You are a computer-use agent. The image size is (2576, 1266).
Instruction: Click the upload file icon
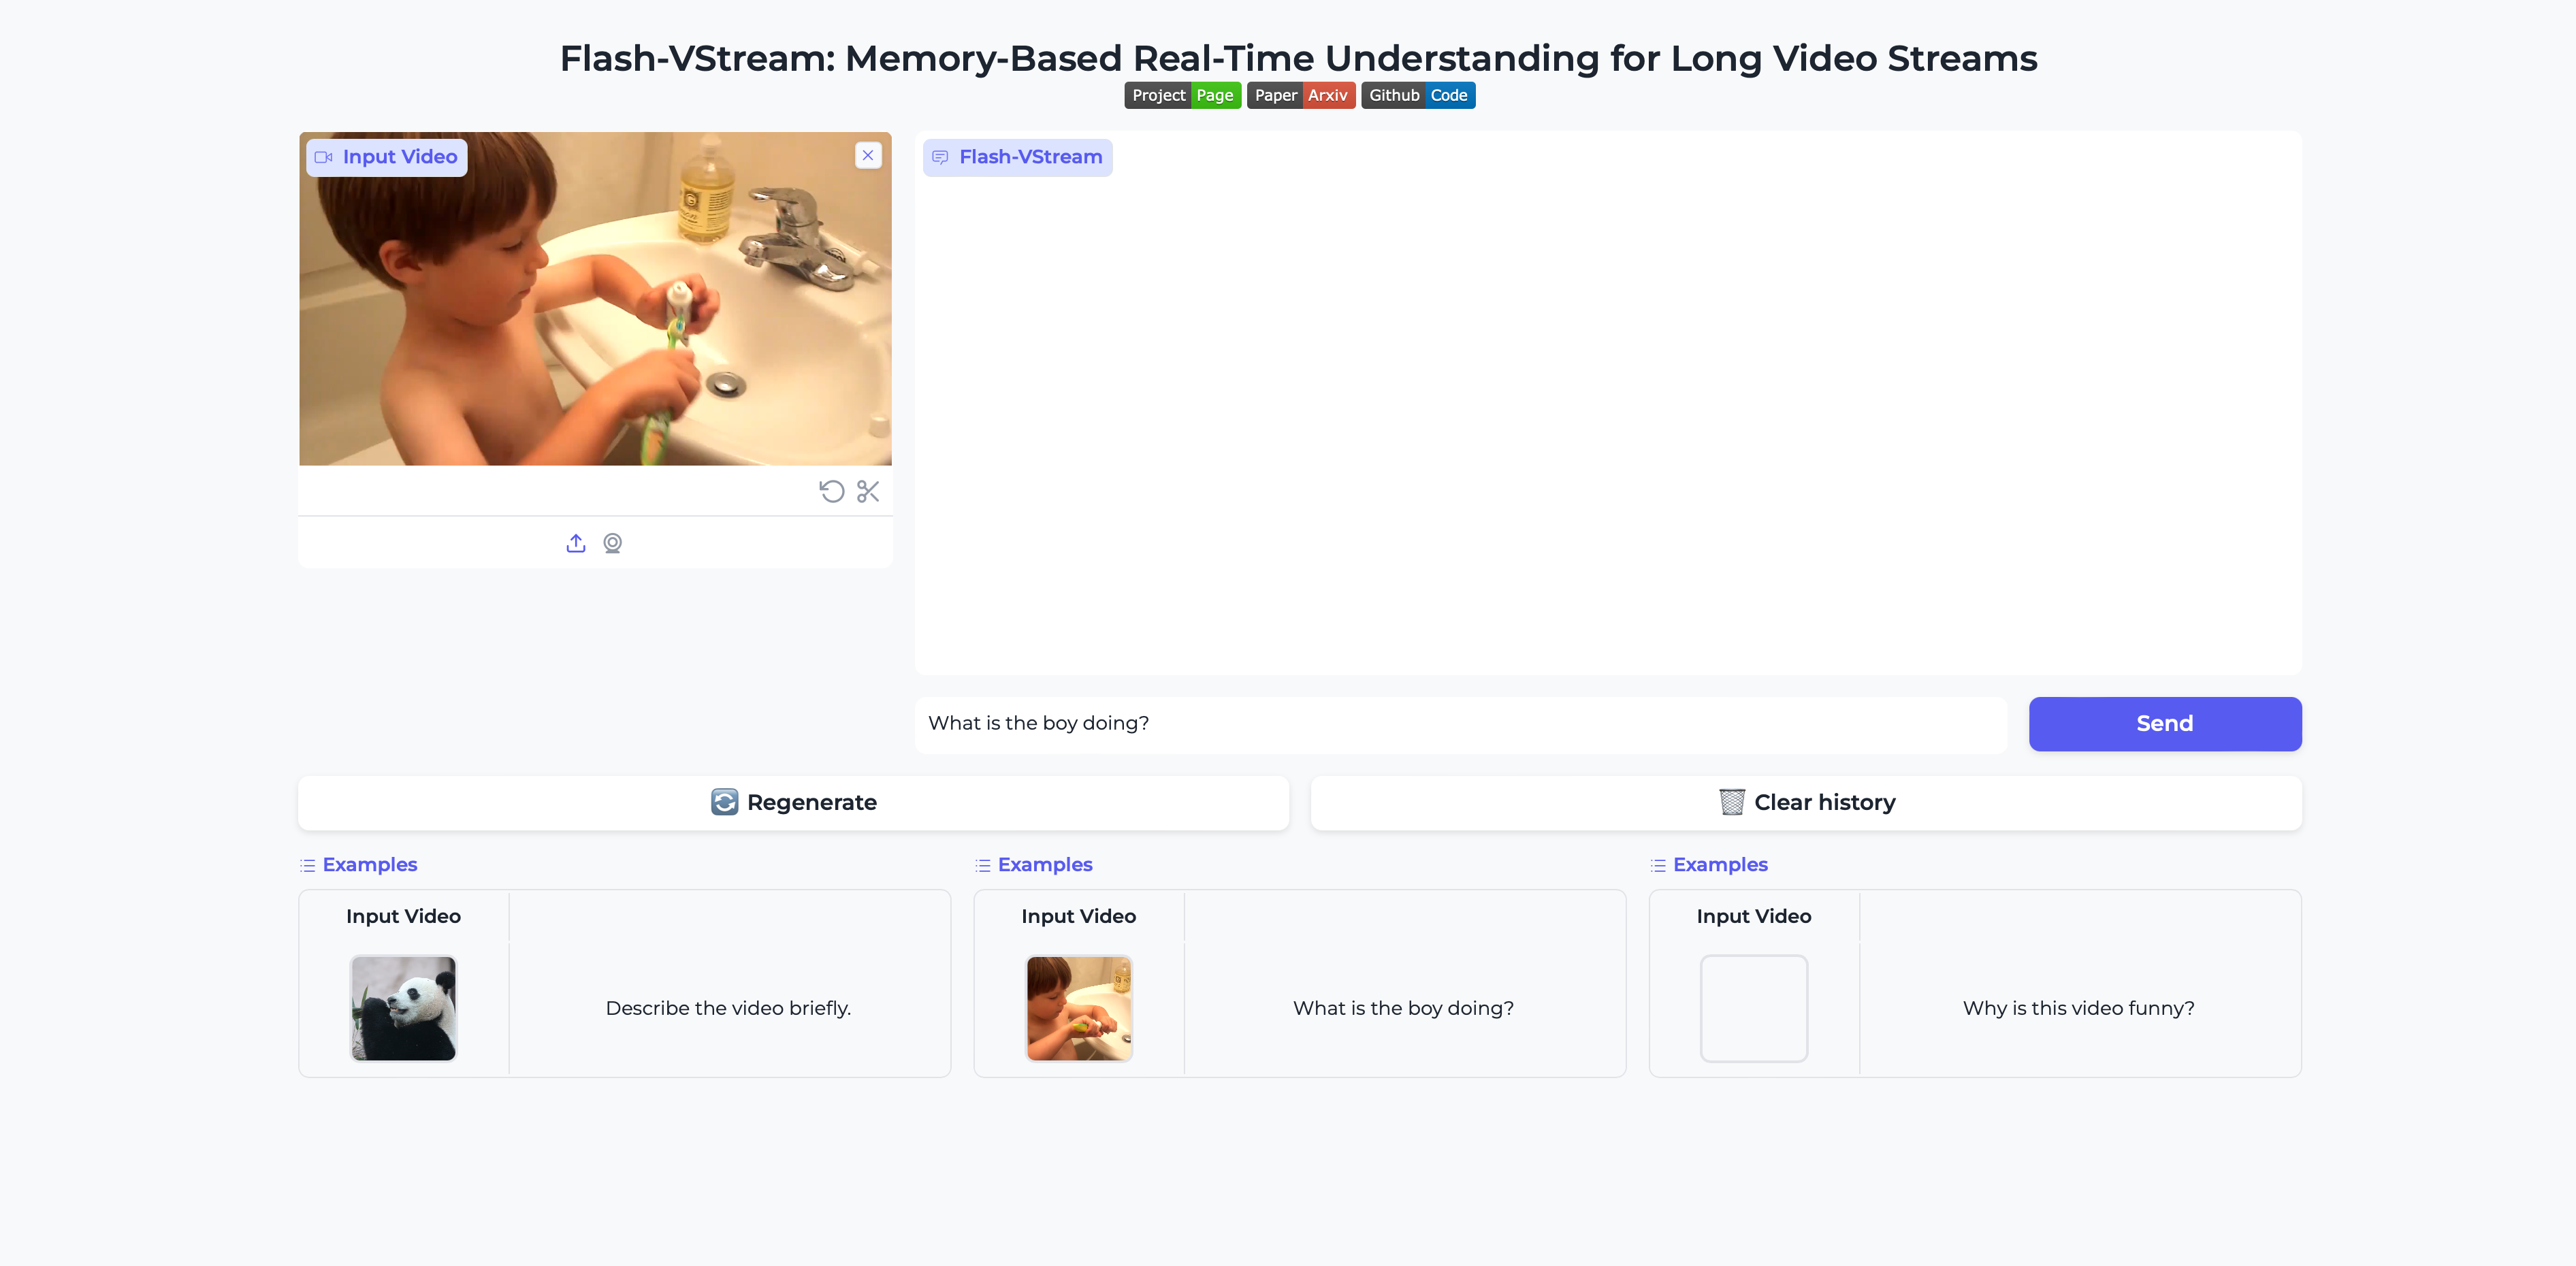click(576, 543)
